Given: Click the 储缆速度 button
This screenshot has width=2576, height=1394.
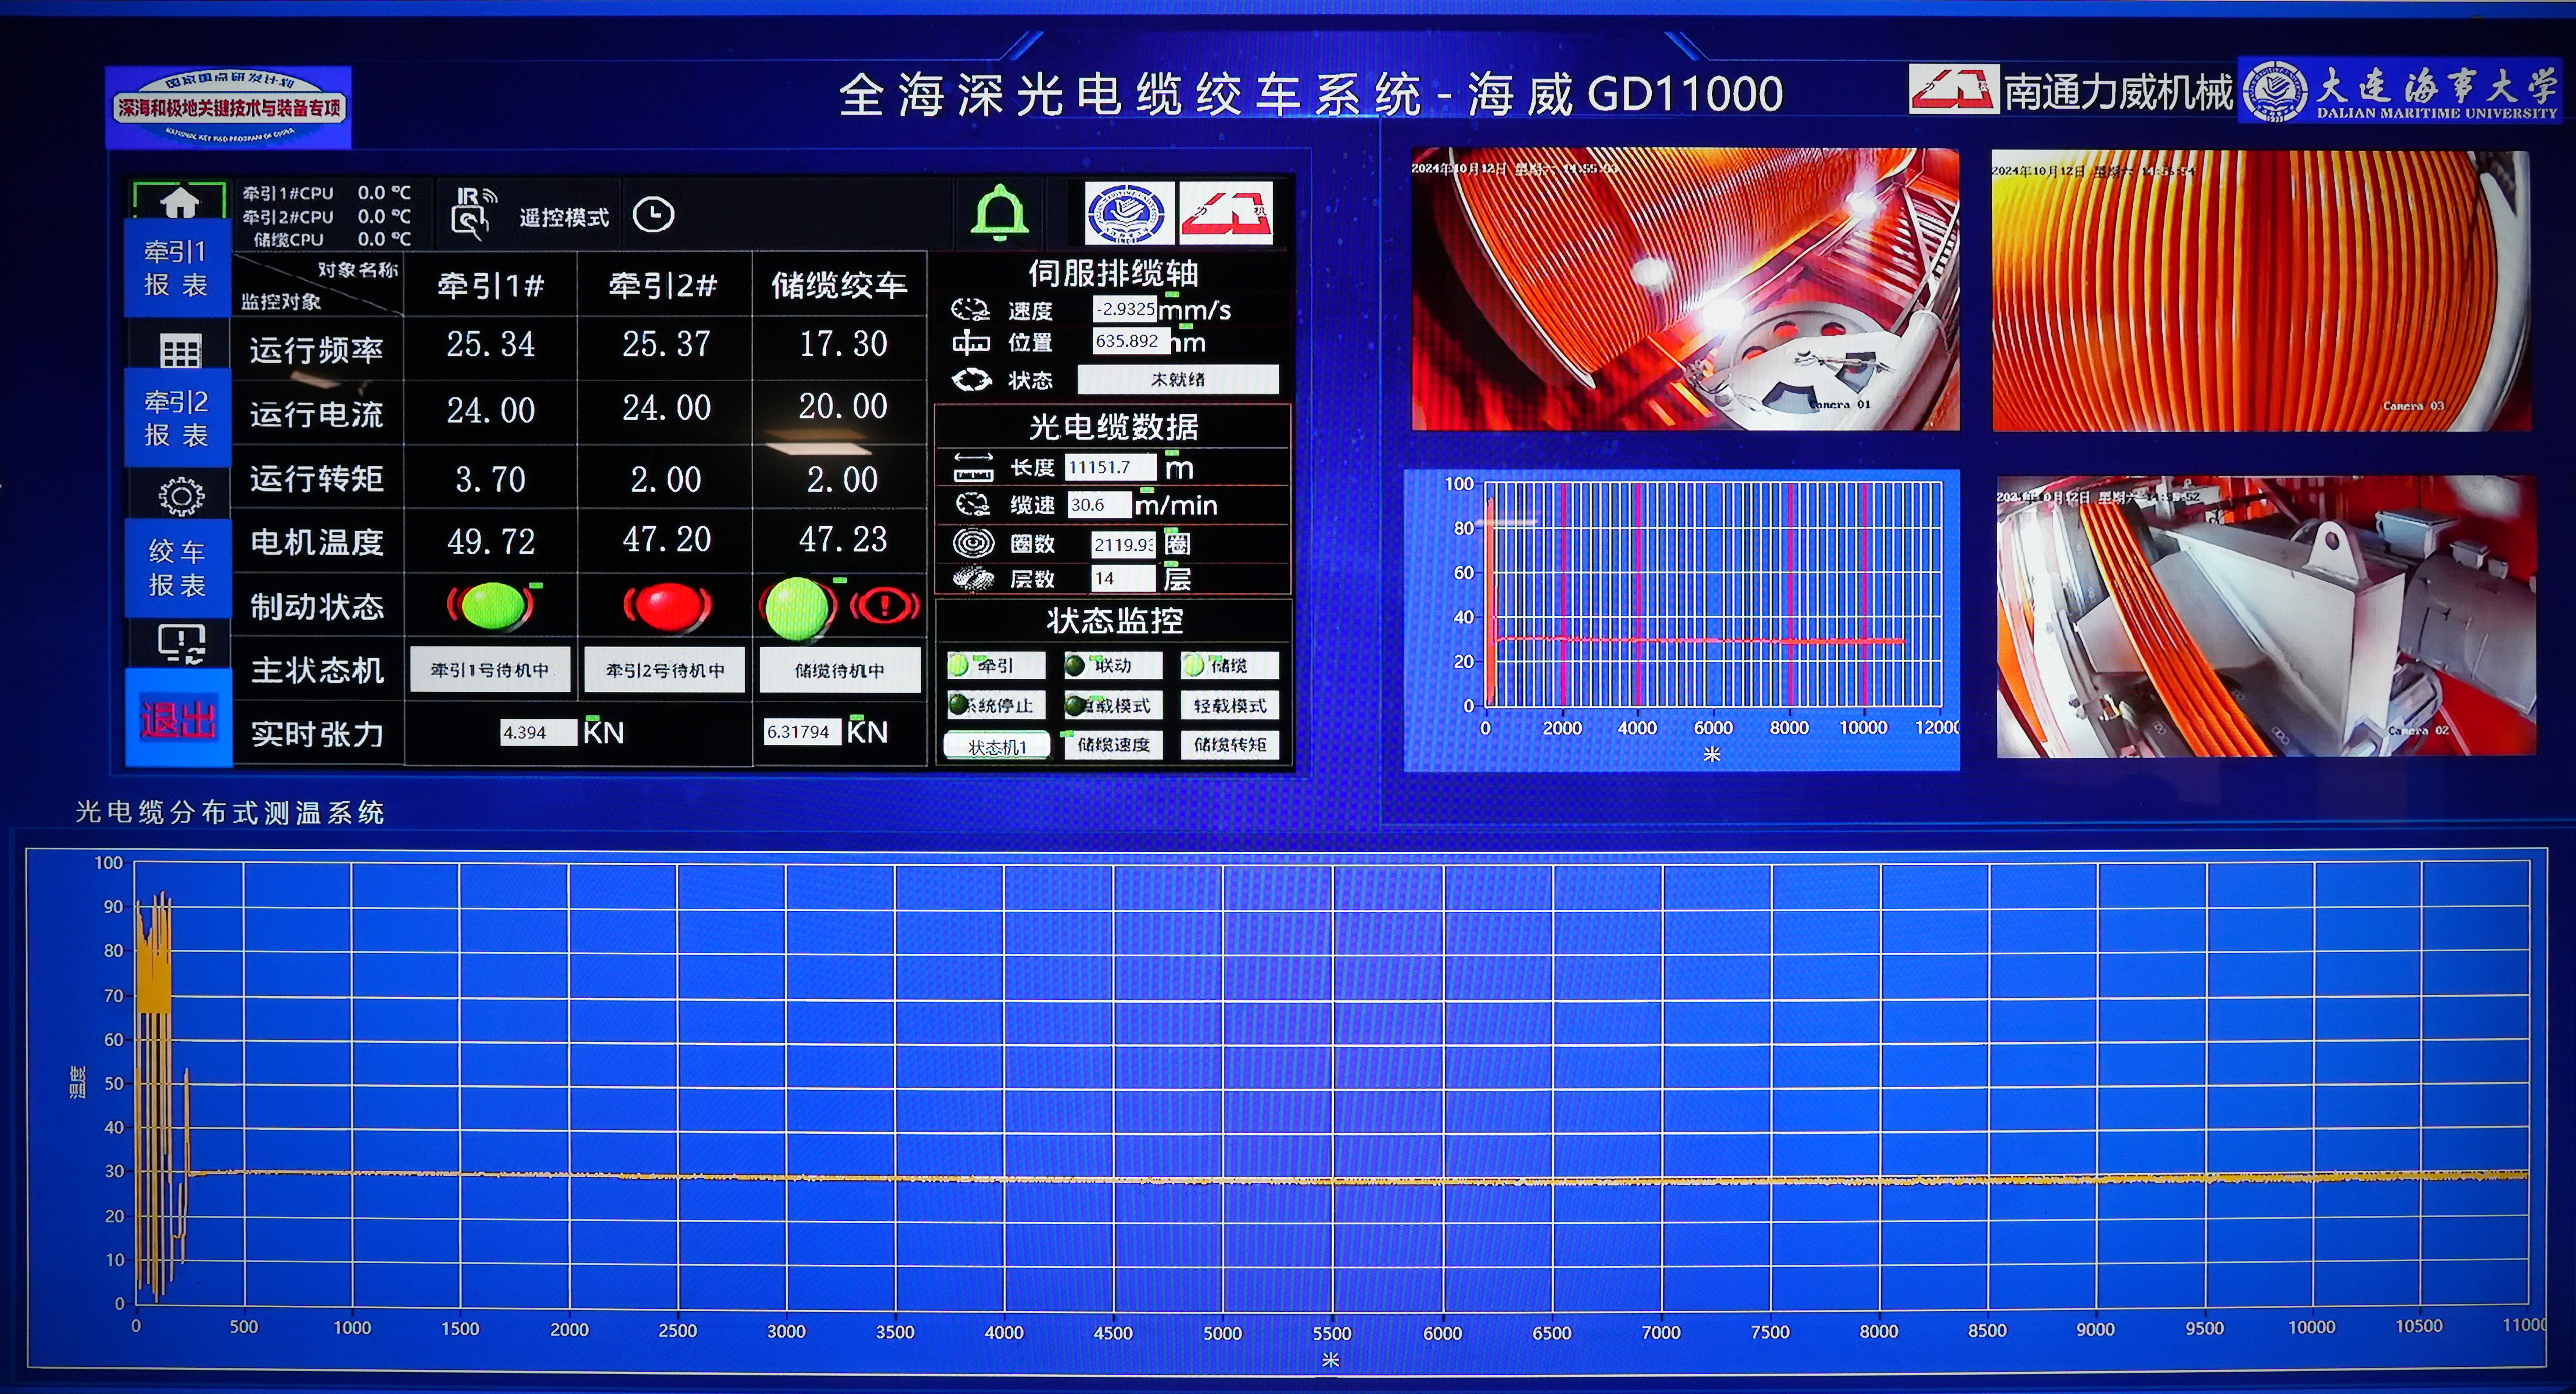Looking at the screenshot, I should (x=1113, y=745).
